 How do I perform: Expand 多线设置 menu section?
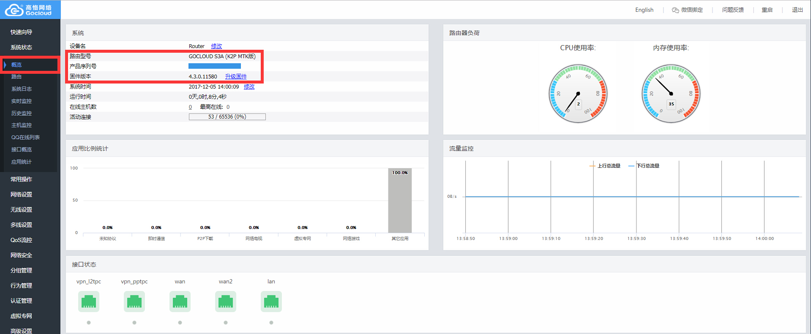pos(21,225)
